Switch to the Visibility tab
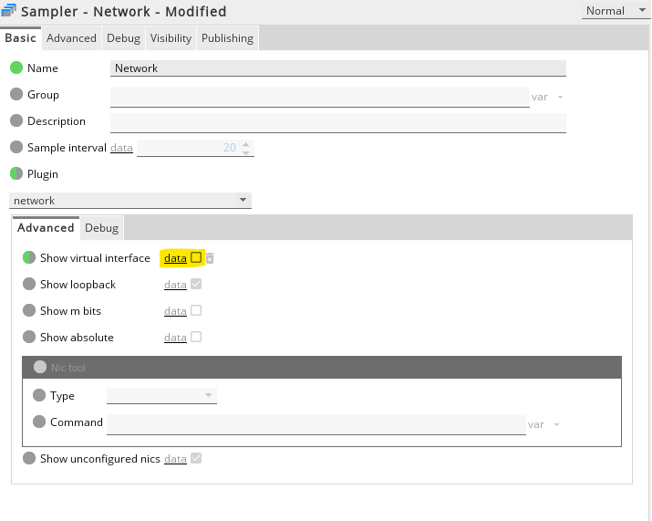The height and width of the screenshot is (521, 652). click(171, 38)
